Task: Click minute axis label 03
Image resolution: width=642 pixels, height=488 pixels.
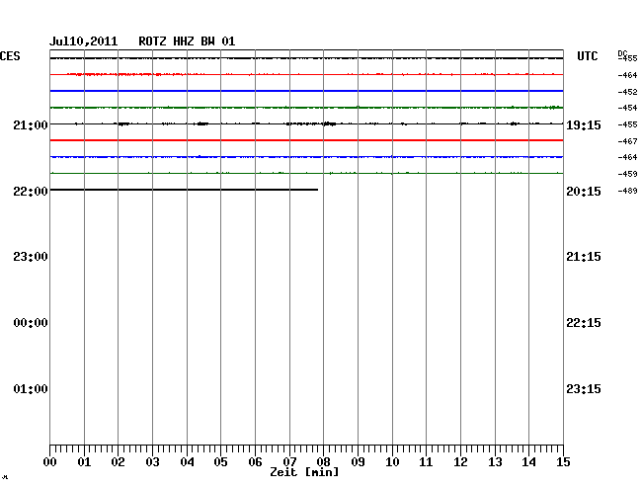Action: coord(152,462)
